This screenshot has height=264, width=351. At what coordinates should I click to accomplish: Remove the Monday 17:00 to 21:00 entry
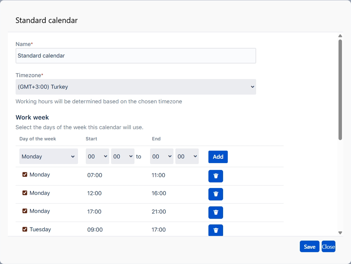216,212
